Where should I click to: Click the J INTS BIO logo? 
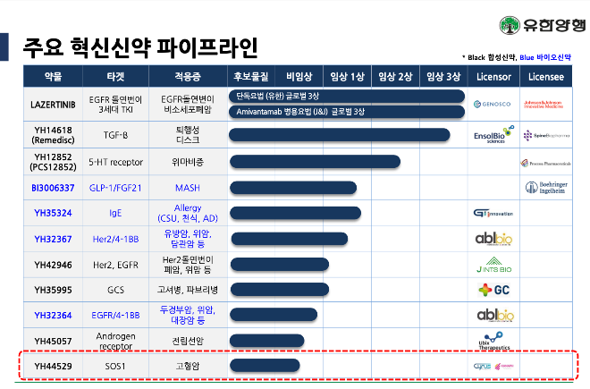pos(493,265)
